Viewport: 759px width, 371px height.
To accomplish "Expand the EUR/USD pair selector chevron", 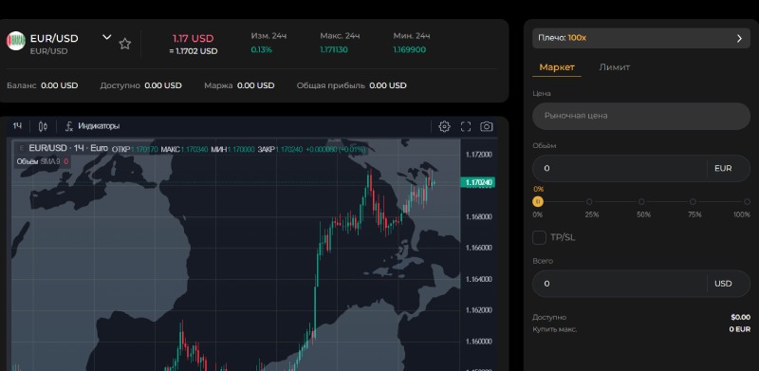I will click(x=107, y=37).
